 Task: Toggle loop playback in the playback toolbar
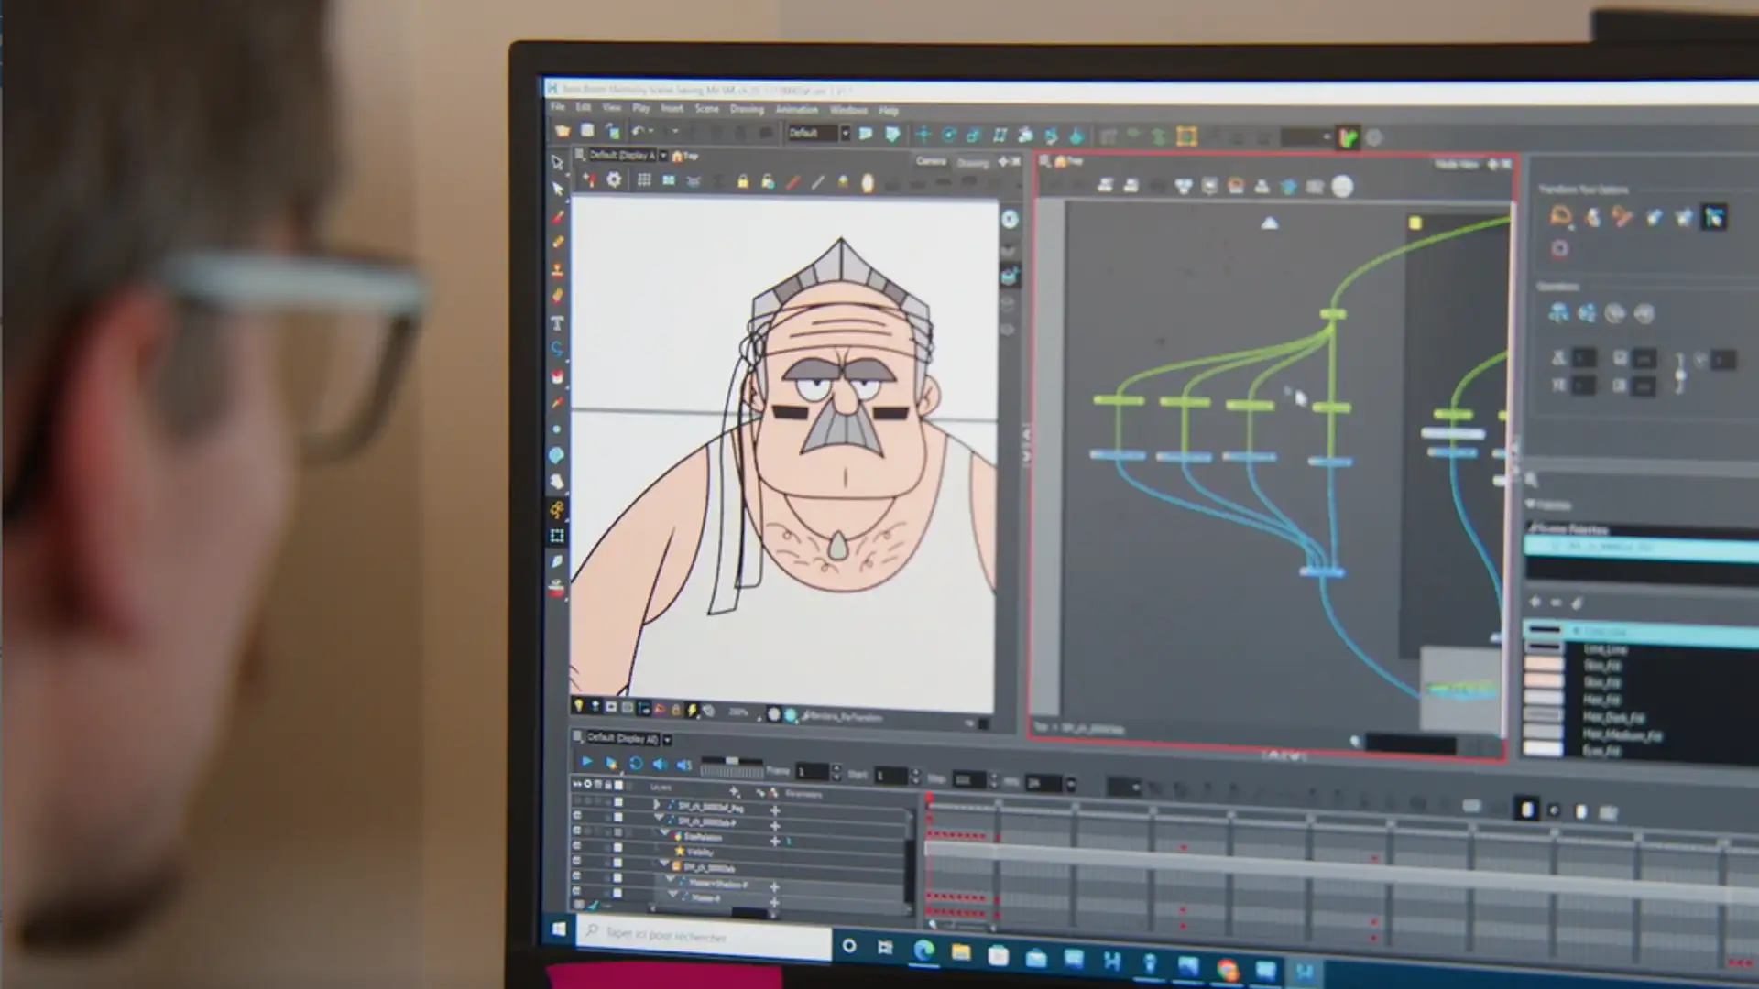[637, 763]
